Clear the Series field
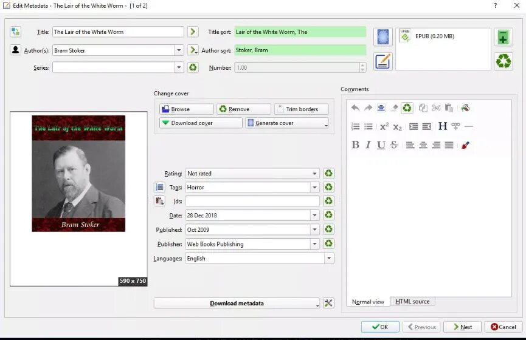The height and width of the screenshot is (340, 526). coord(193,67)
